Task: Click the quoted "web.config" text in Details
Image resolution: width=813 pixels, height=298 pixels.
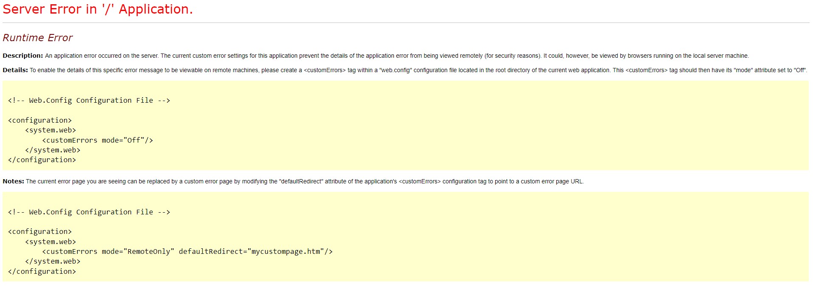Action: [x=395, y=70]
